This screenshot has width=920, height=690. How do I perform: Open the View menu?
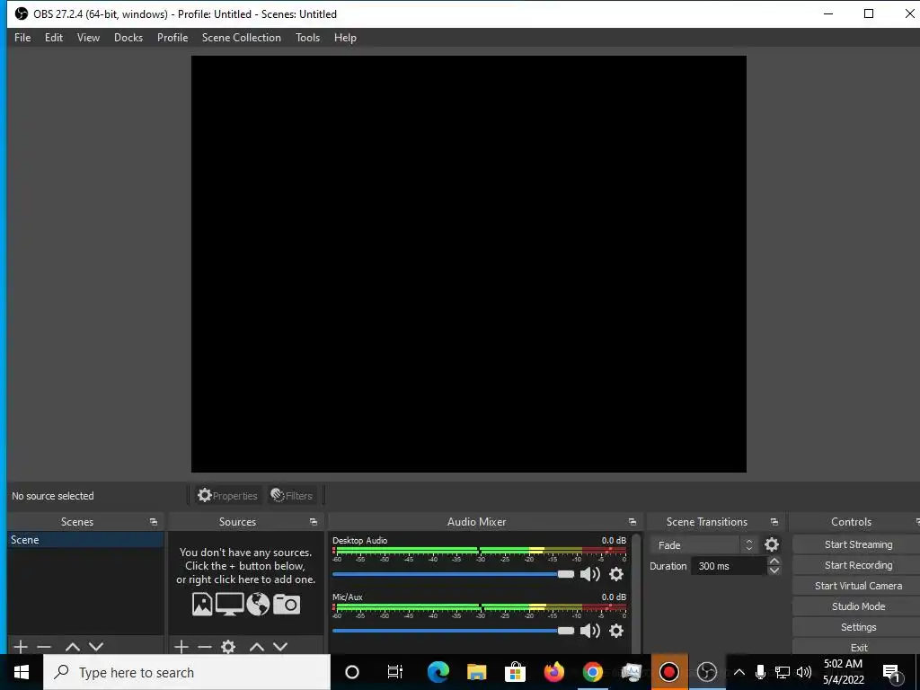pos(88,38)
